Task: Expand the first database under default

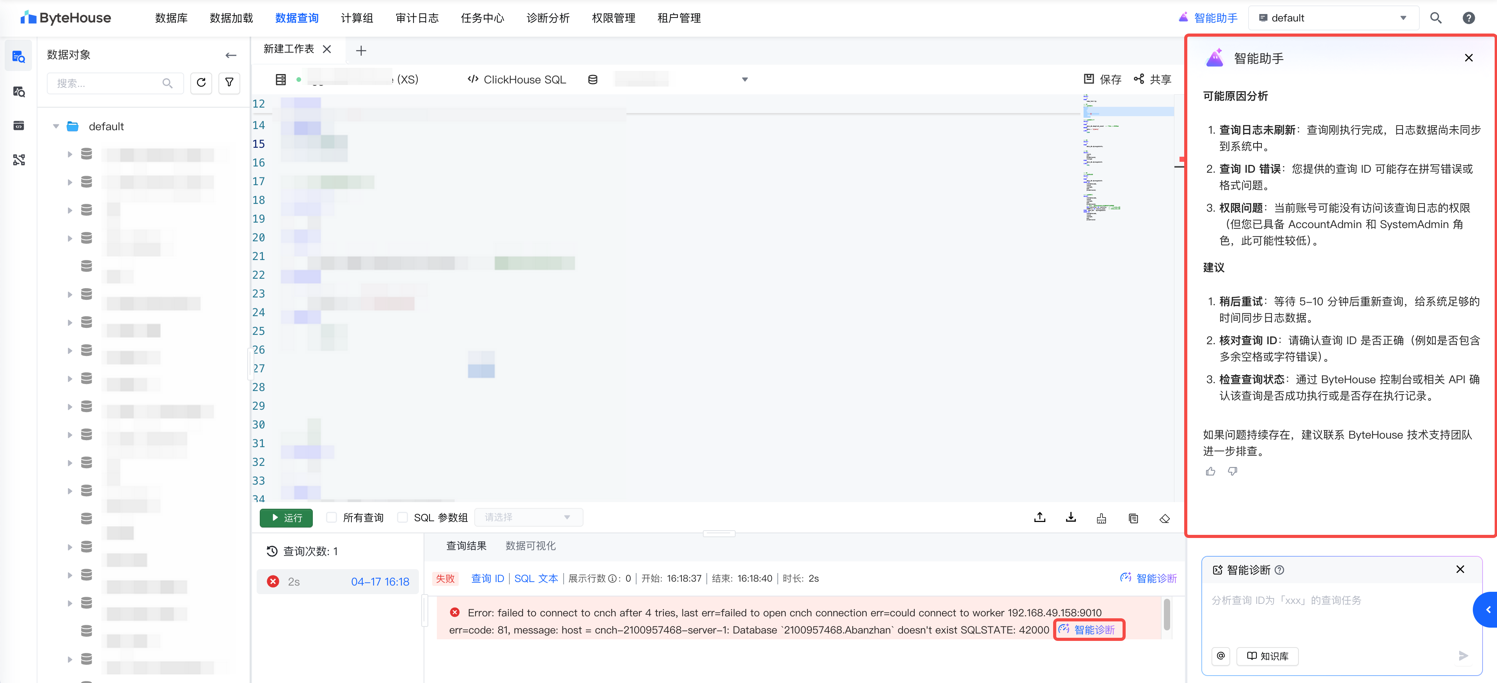Action: (70, 154)
